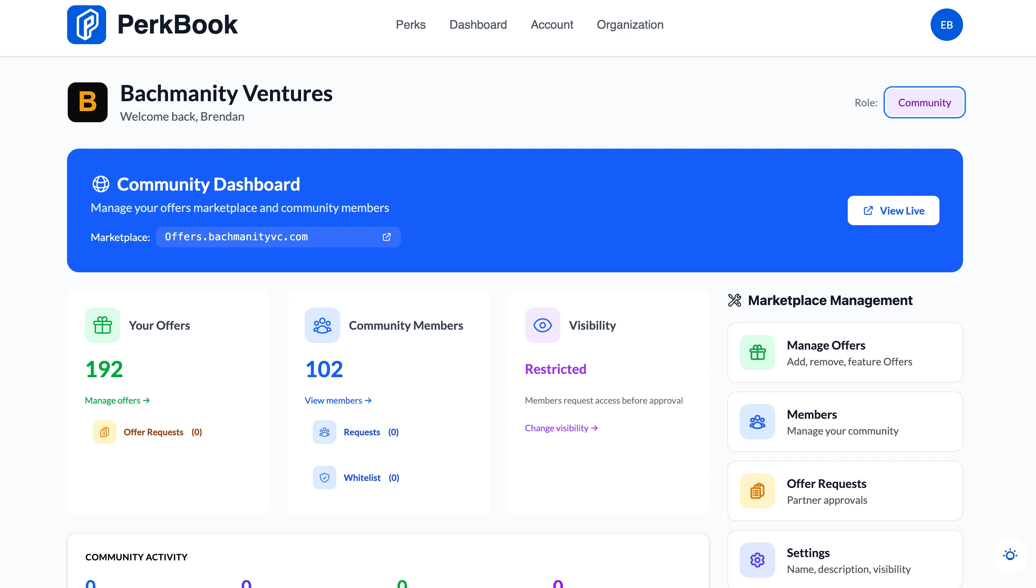Click the external-link icon in View Live button
The image size is (1036, 588).
click(868, 211)
